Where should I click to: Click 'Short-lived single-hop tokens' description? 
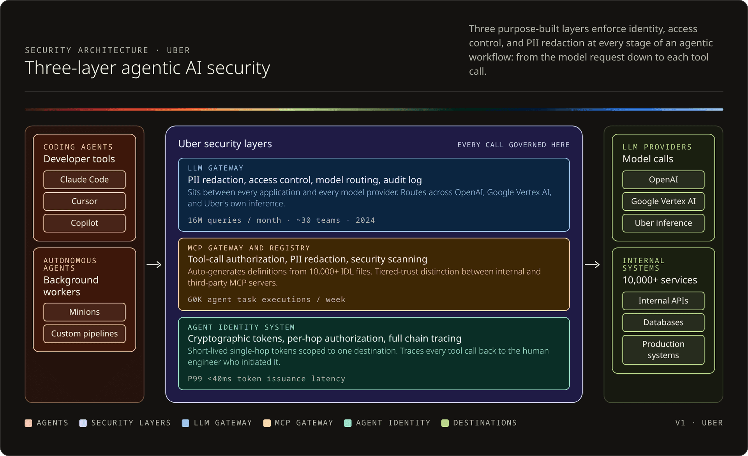(368, 356)
